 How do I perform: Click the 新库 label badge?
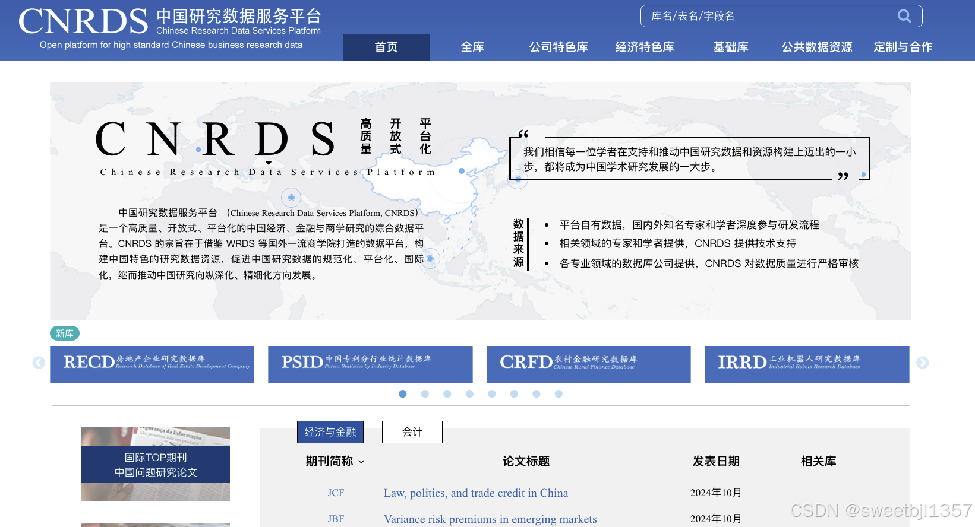pos(65,334)
